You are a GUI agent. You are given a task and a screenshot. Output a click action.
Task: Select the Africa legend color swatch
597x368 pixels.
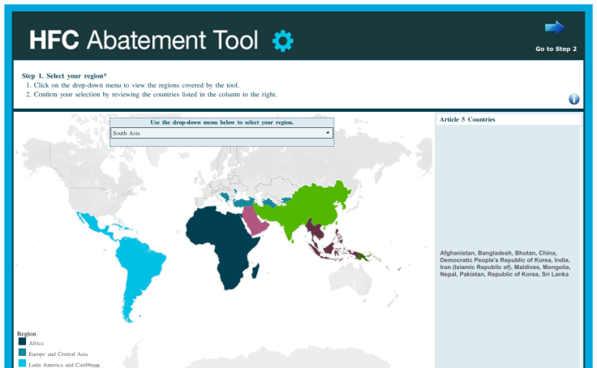[21, 343]
